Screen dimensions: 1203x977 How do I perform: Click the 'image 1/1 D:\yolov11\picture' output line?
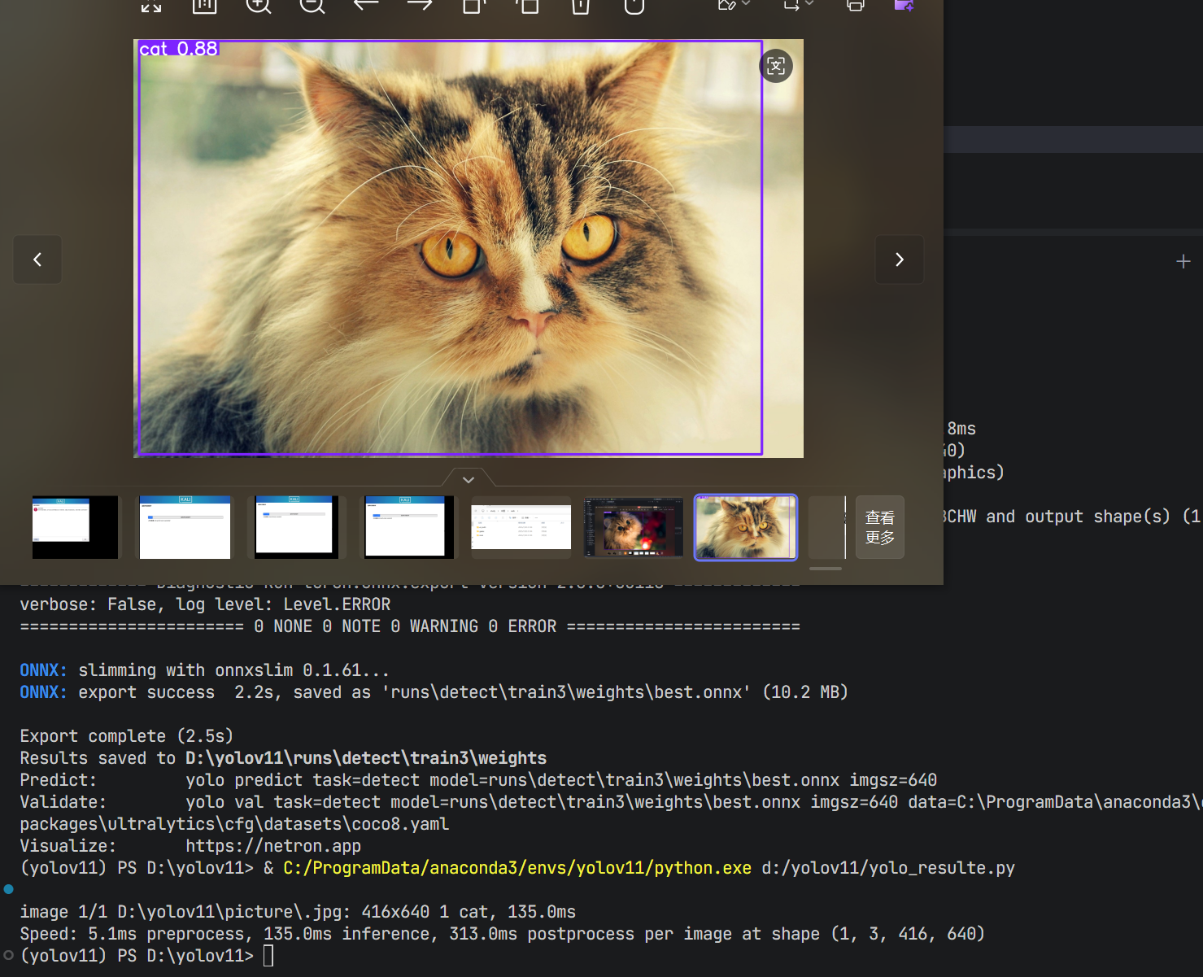[298, 912]
